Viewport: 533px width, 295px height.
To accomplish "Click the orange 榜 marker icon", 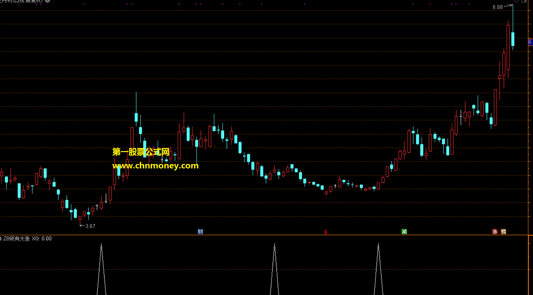I will tap(503, 232).
